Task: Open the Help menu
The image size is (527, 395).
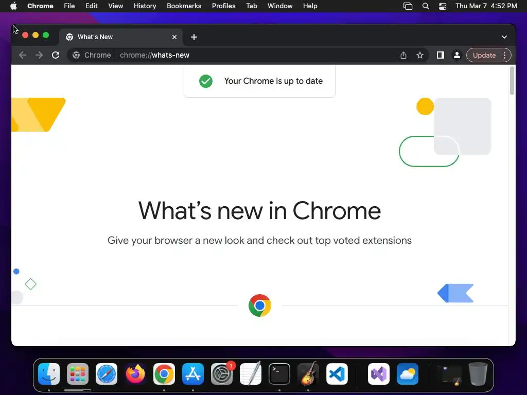Action: point(310,6)
